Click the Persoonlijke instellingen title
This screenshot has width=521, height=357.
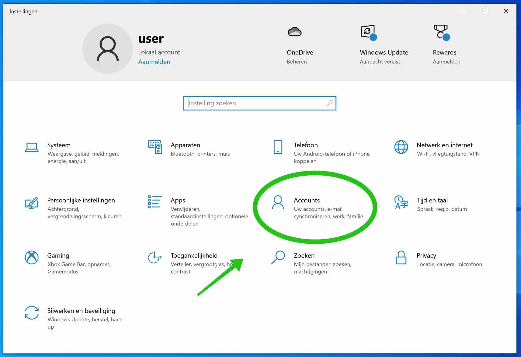(x=81, y=200)
